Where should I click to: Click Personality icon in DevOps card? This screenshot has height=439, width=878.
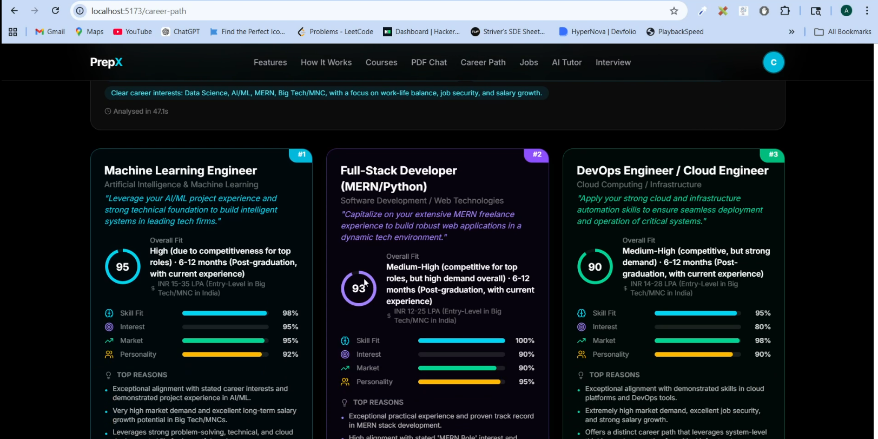(x=582, y=355)
